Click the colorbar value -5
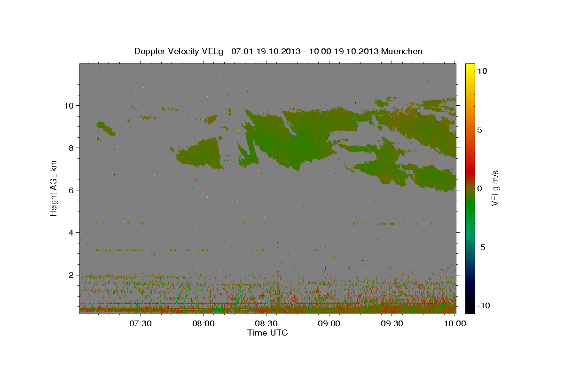Viewport: 564px width, 376px height. point(481,247)
